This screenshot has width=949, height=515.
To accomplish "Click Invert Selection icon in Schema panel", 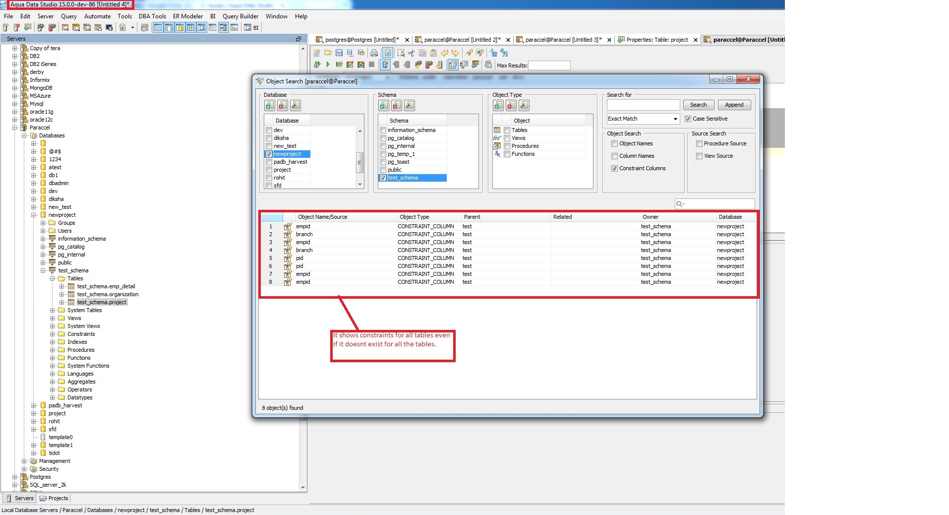I will click(x=410, y=105).
